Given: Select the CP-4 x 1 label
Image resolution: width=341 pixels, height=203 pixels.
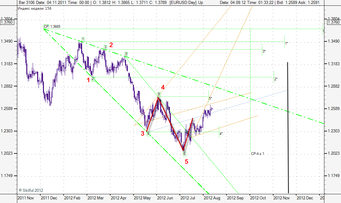Looking at the screenshot, I should pos(257,154).
